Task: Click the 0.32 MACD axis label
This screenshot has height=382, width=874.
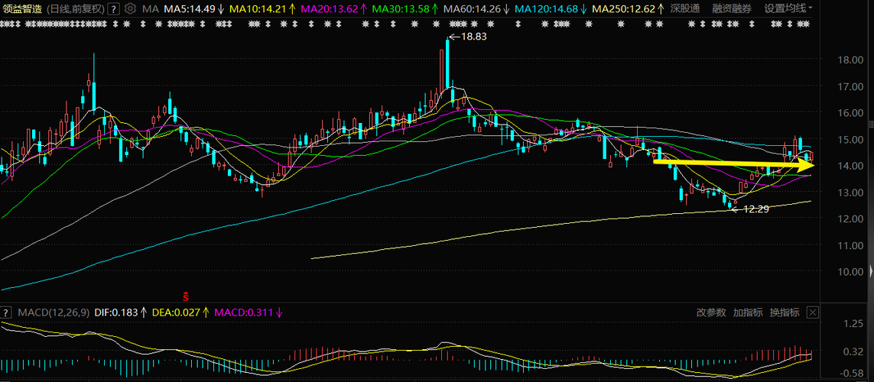Action: click(x=853, y=351)
